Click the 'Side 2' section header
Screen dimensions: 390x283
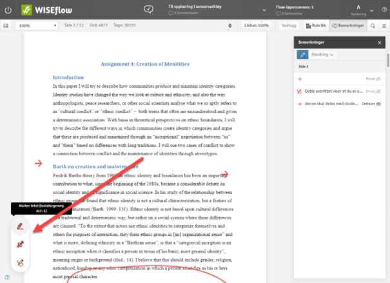coord(340,66)
